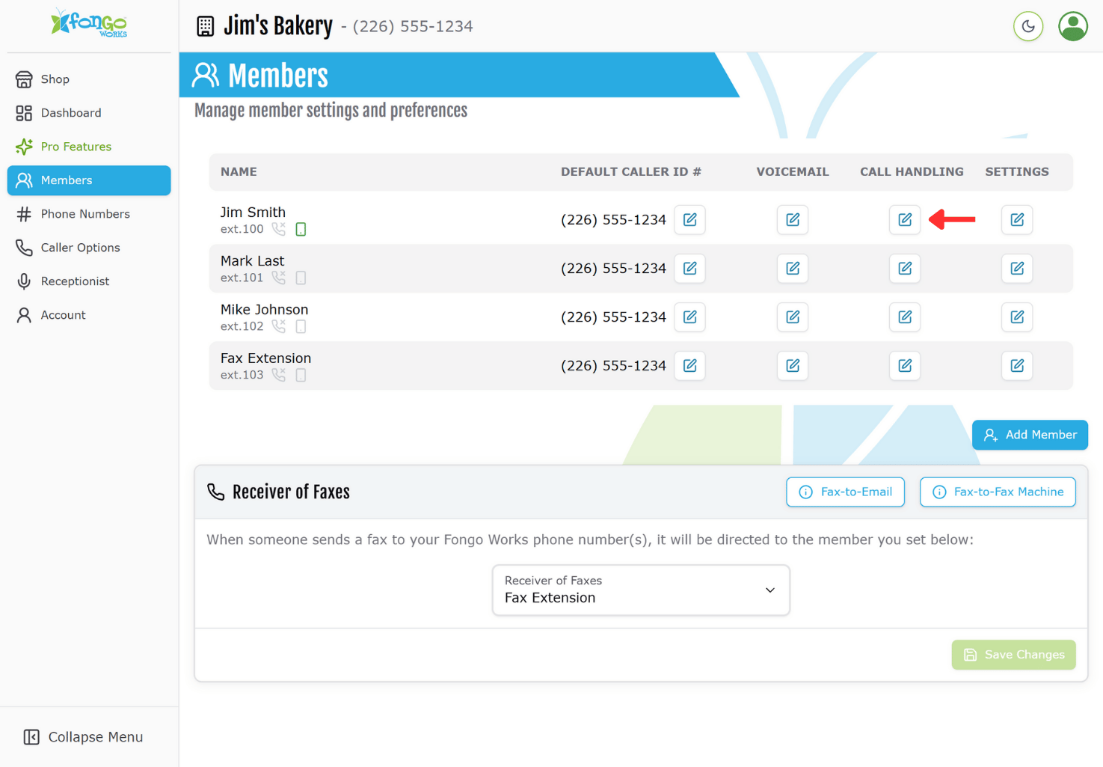The width and height of the screenshot is (1103, 767).
Task: Edit call handling for Mike Johnson
Action: coord(904,317)
